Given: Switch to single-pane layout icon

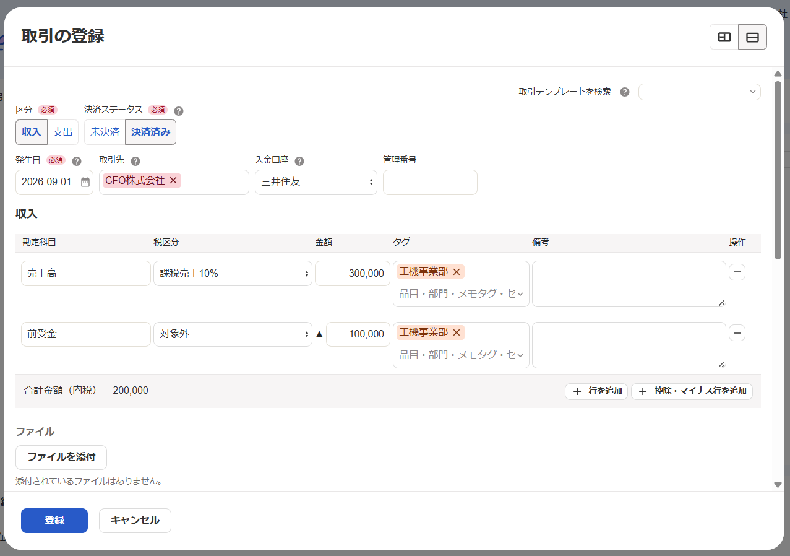Looking at the screenshot, I should click(x=752, y=37).
